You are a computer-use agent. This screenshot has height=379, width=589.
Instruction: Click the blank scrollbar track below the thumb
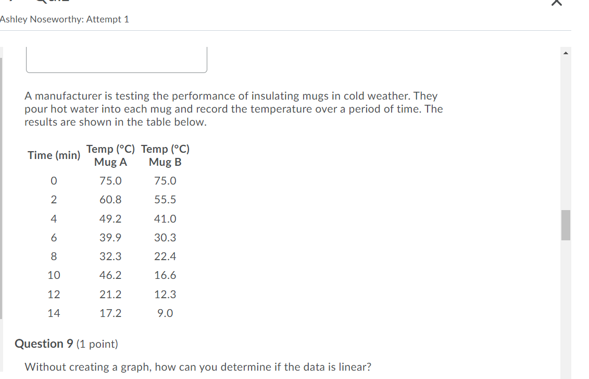(x=566, y=313)
